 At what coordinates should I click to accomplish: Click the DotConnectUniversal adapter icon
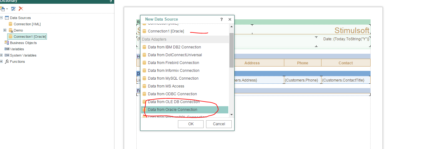(x=144, y=55)
